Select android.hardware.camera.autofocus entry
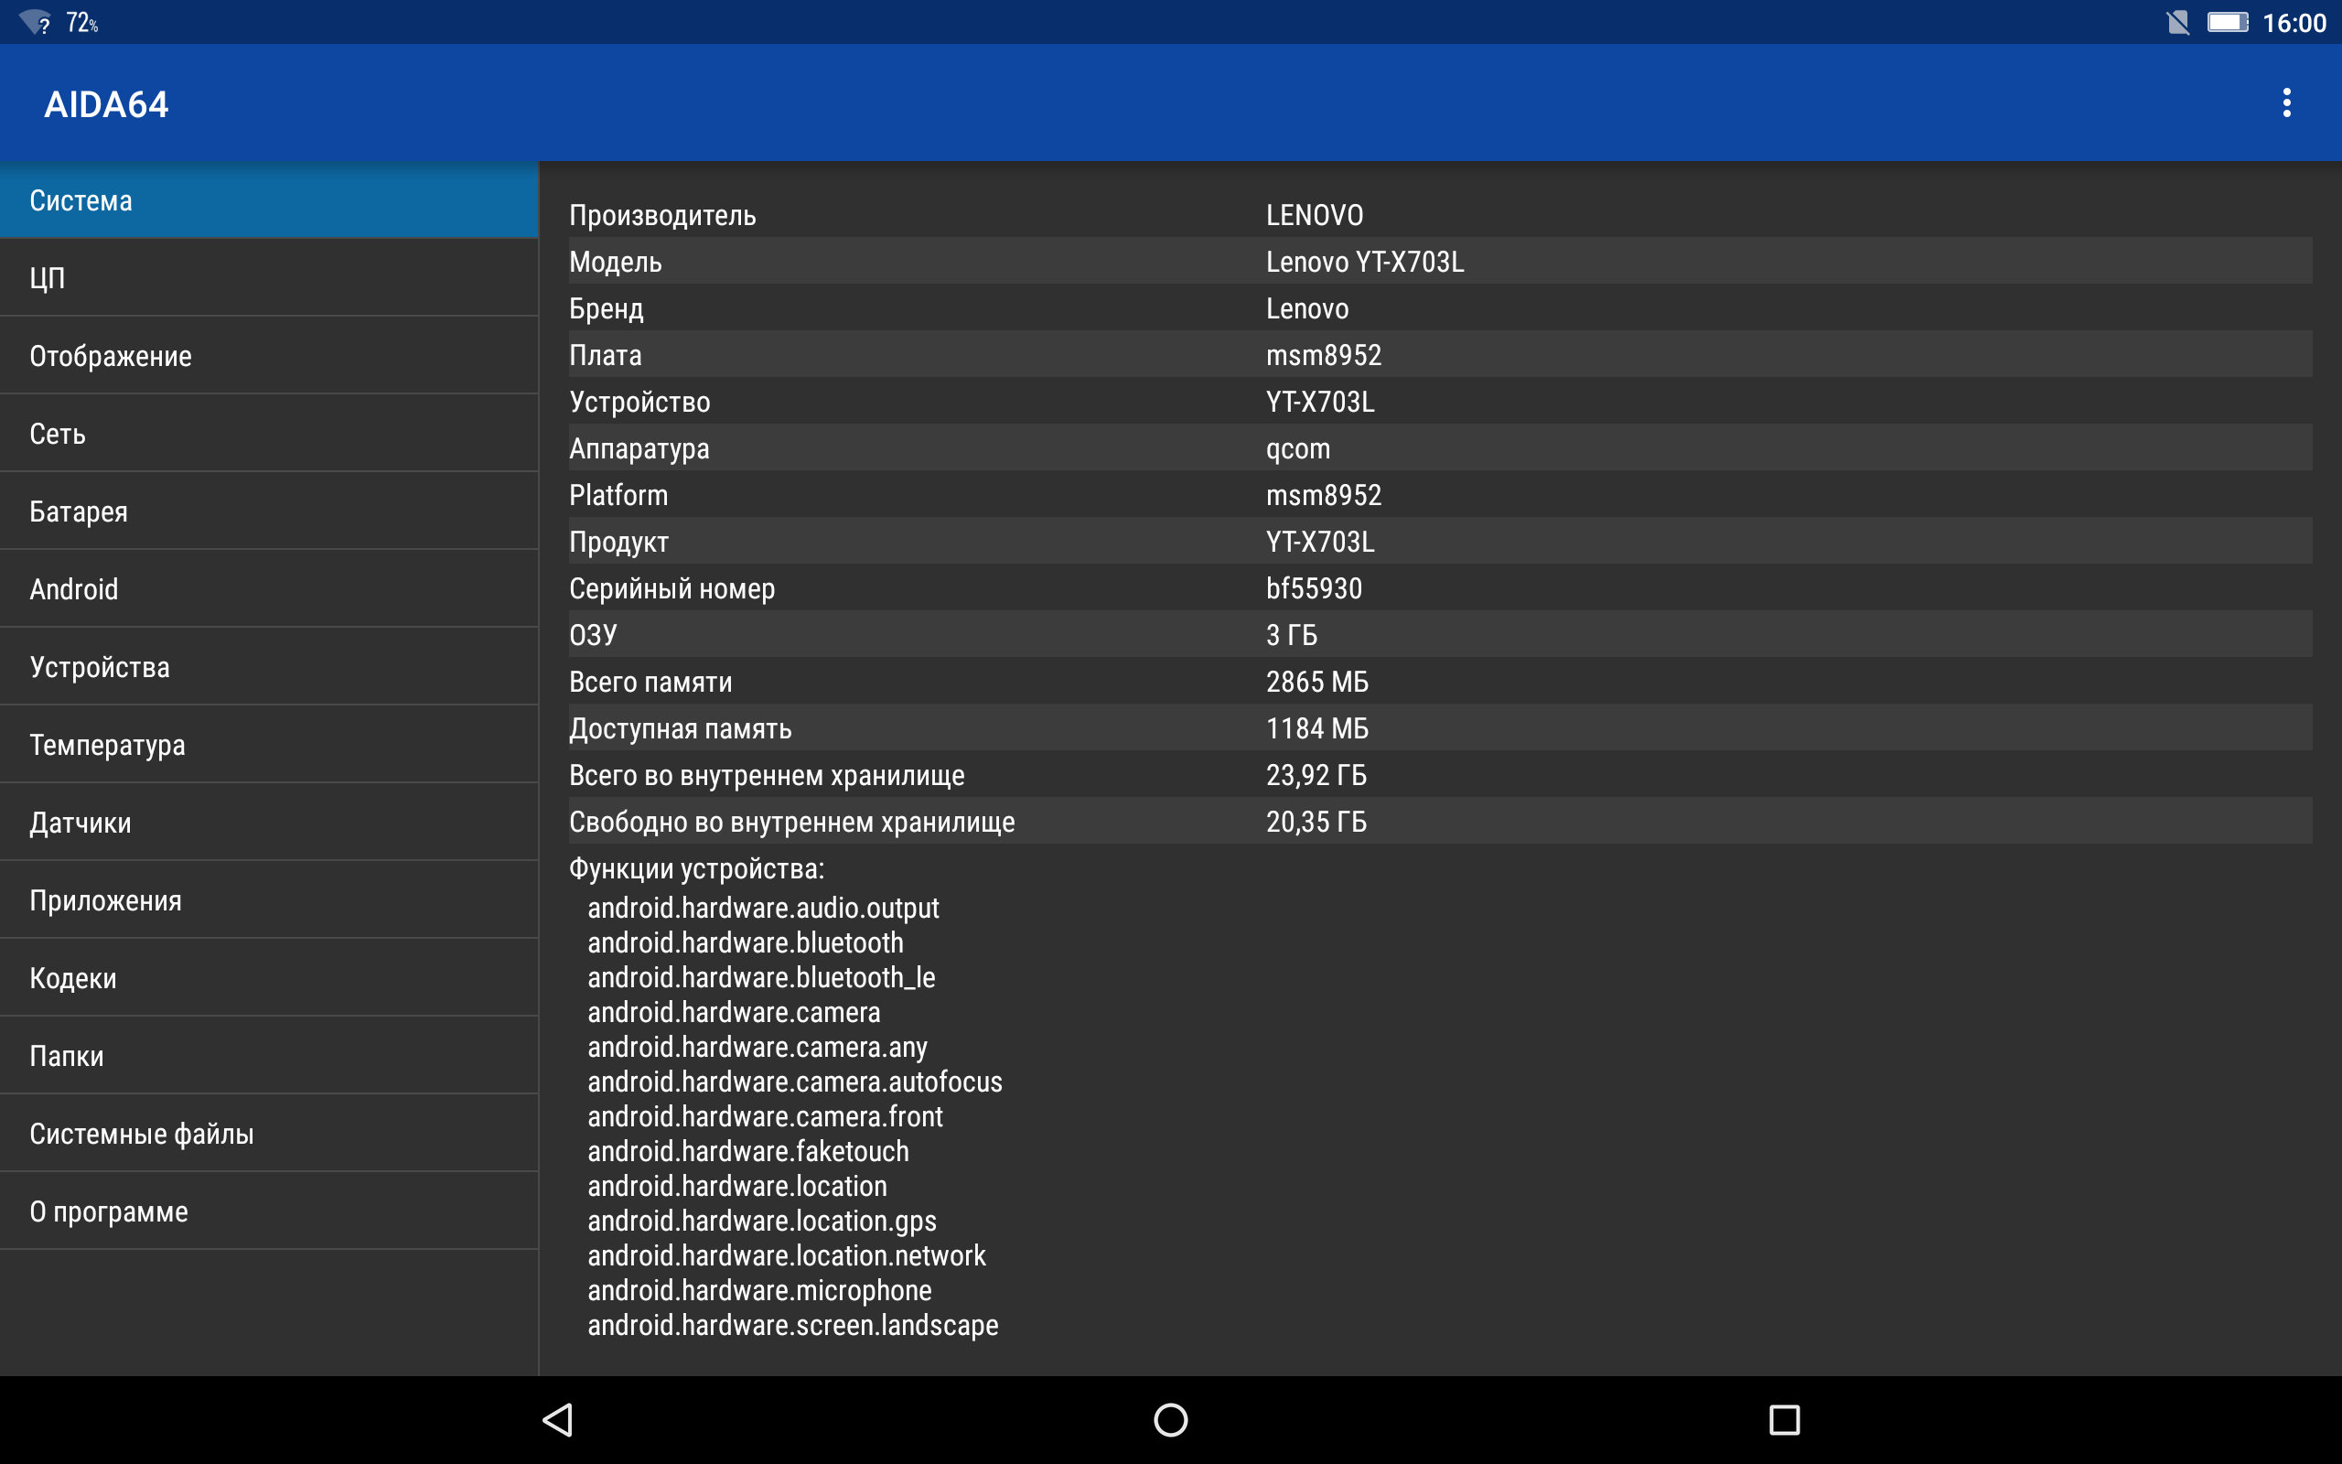Viewport: 2342px width, 1464px height. pos(794,1082)
